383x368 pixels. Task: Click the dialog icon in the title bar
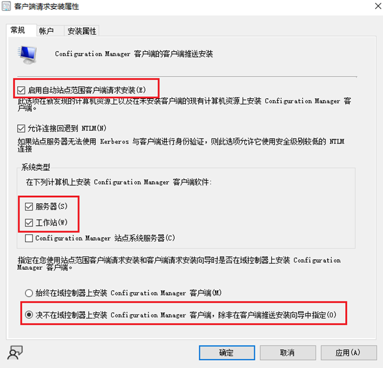6,6
